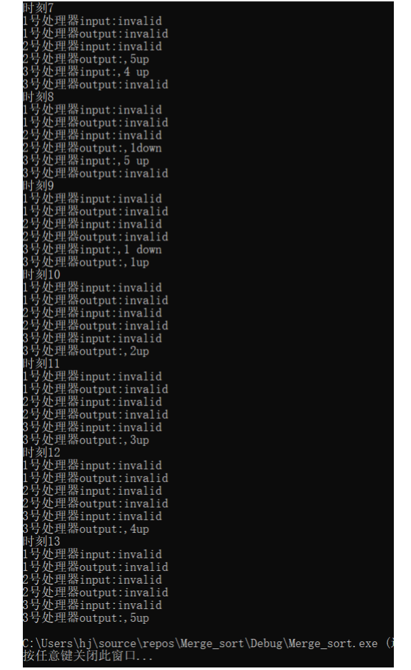Click the 时刻10 header line
The width and height of the screenshot is (411, 670).
tap(41, 275)
